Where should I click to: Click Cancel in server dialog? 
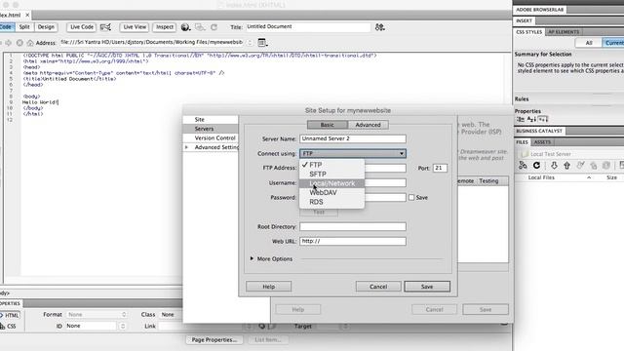click(378, 287)
